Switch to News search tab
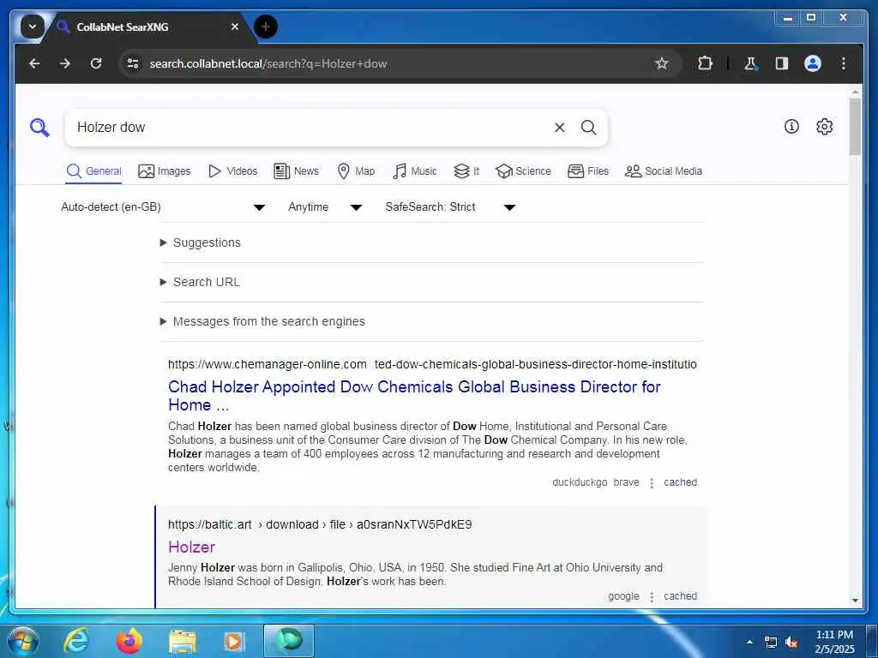The image size is (878, 658). coord(296,171)
